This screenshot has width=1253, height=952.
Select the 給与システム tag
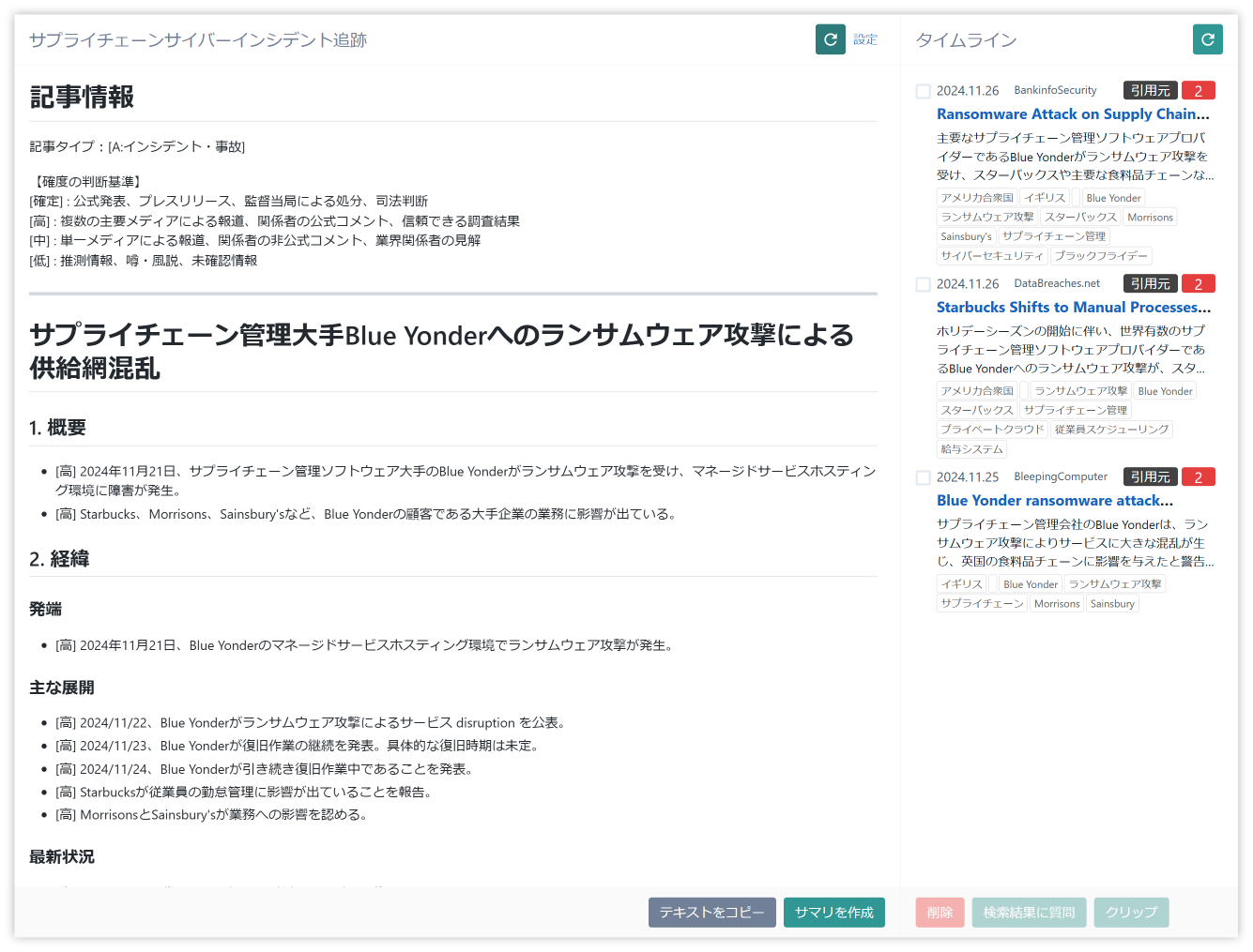tap(971, 449)
